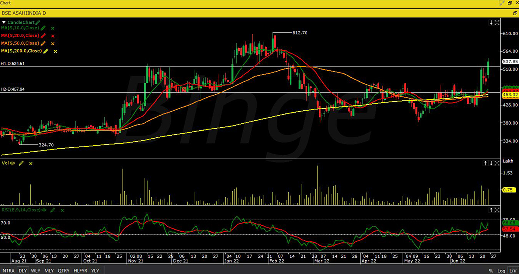
Task: Click the Jan 22 date axis label
Action: (232, 261)
